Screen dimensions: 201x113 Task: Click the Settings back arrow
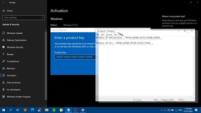[x=3, y=2]
